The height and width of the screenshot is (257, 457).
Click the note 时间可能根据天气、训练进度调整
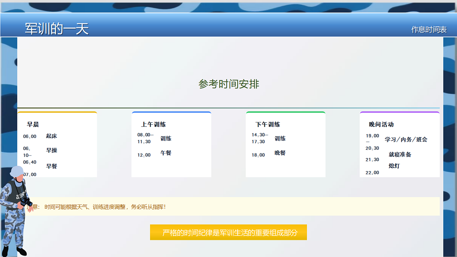pos(105,207)
